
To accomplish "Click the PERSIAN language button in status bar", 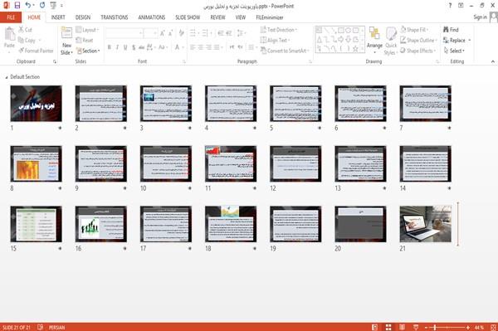I will pyautogui.click(x=56, y=328).
